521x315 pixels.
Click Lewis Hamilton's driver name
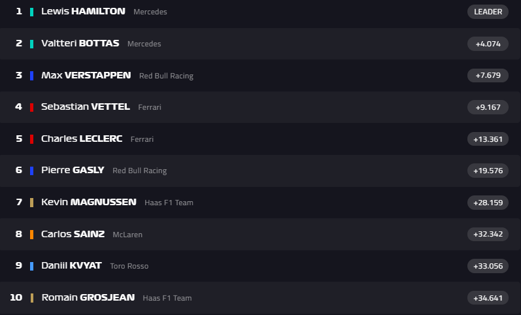tap(83, 12)
